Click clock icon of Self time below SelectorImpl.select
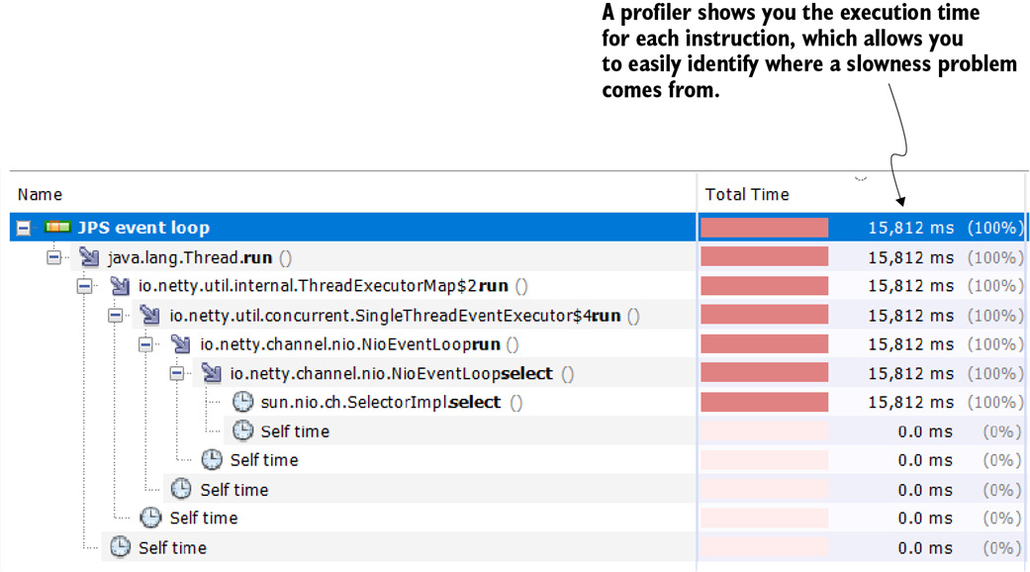Viewport: 1030px width, 572px height. 242,431
